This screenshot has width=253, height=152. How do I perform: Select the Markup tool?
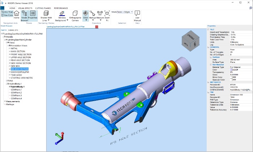coord(93,14)
